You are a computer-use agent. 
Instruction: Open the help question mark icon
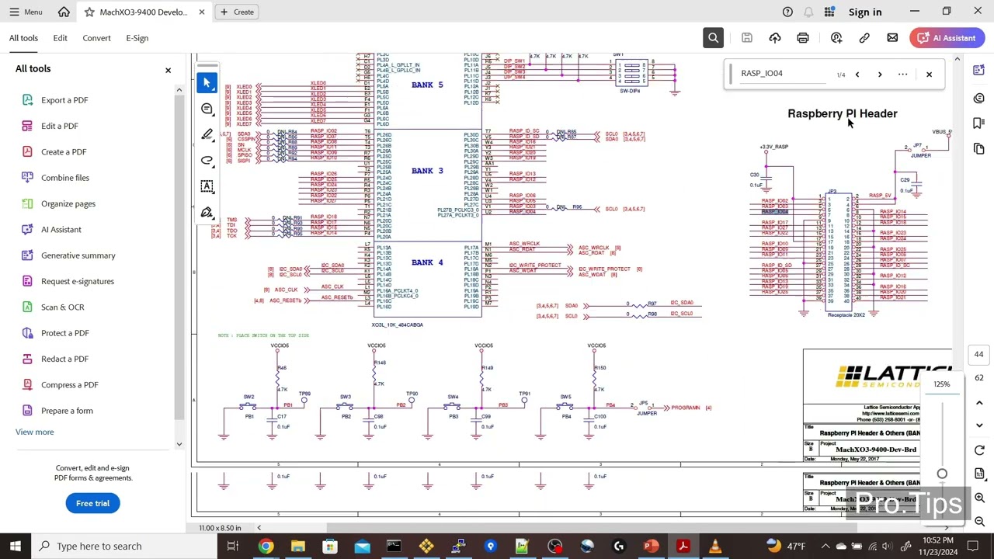click(x=787, y=12)
